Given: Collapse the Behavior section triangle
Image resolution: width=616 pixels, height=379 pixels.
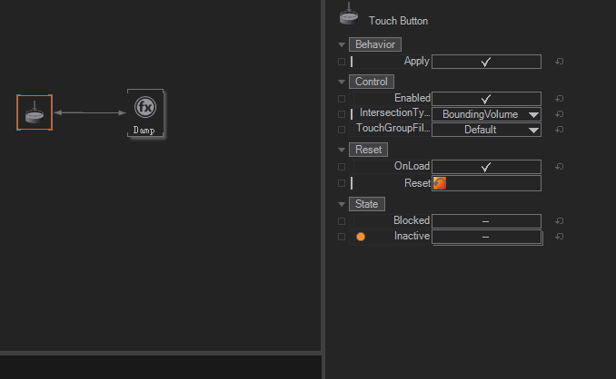Looking at the screenshot, I should click(342, 44).
